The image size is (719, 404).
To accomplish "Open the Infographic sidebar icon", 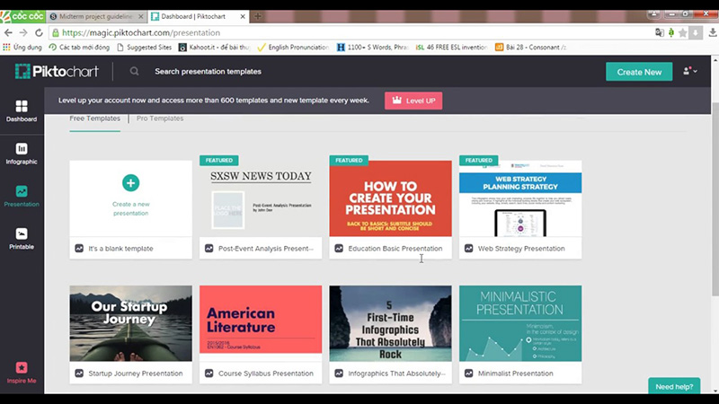I will pos(22,148).
